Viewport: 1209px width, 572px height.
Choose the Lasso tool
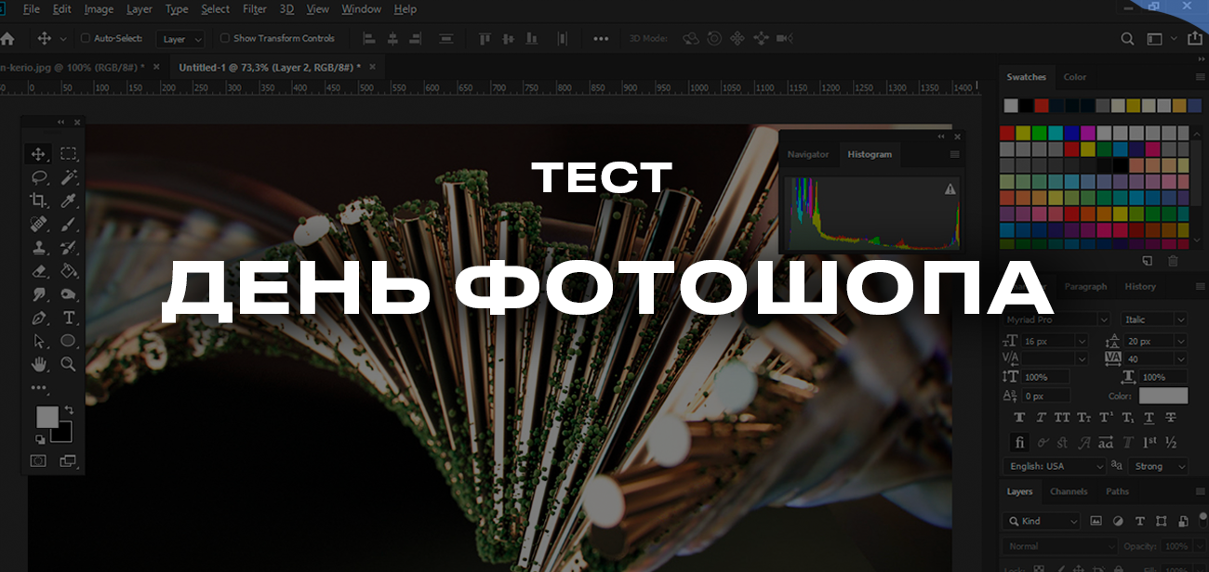38,177
